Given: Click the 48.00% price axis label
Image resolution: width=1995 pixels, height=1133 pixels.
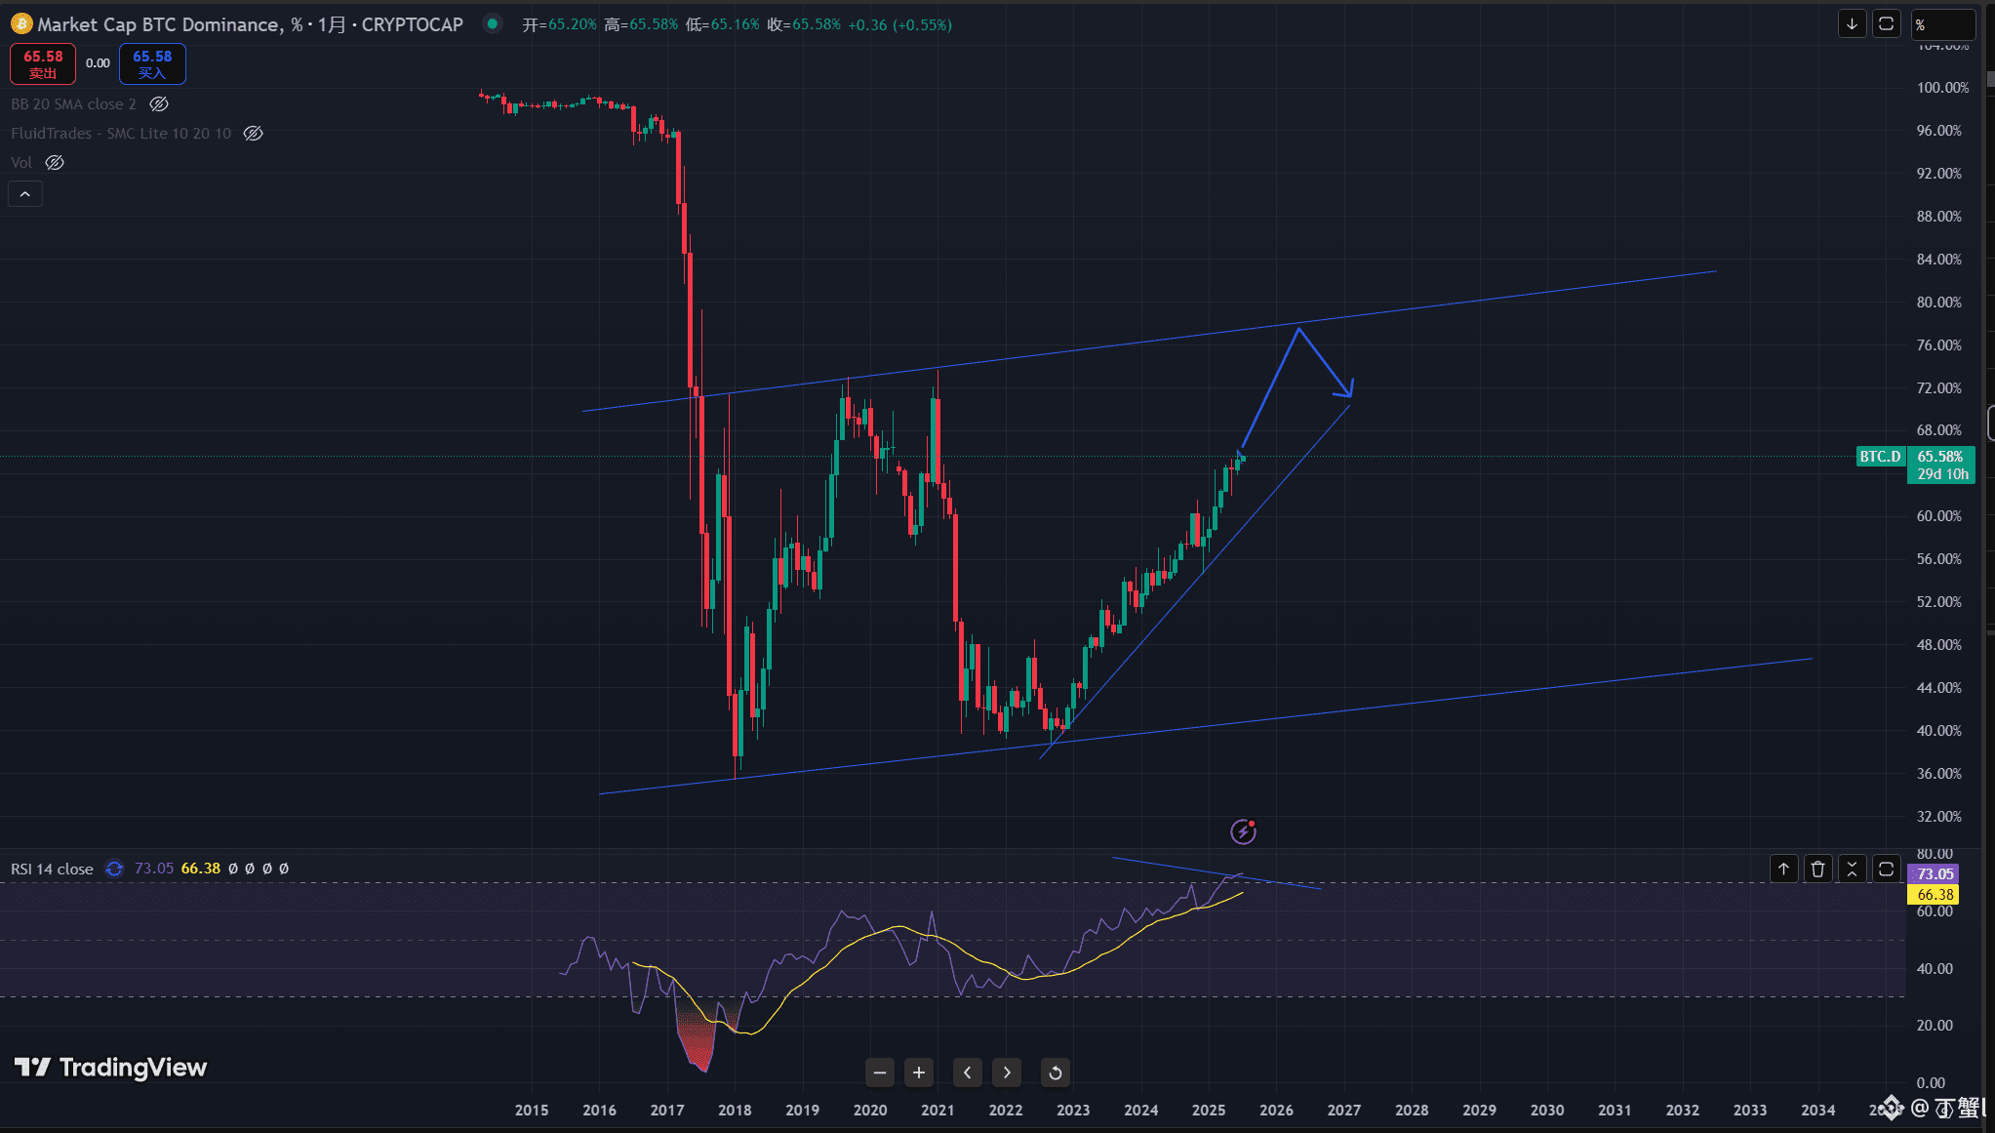Looking at the screenshot, I should [x=1939, y=645].
